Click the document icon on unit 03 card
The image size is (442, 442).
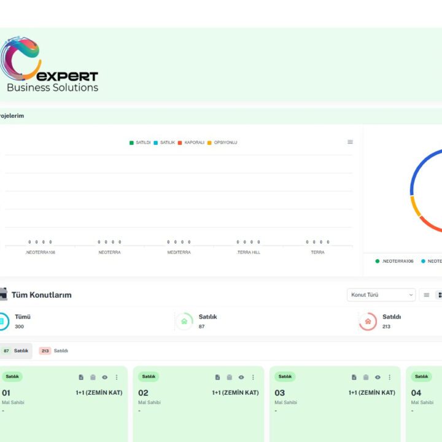pos(354,378)
